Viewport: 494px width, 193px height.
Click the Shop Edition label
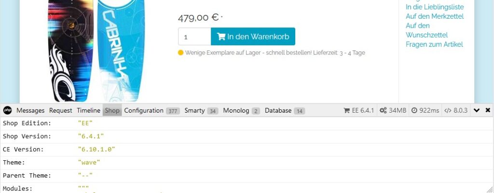click(x=27, y=123)
